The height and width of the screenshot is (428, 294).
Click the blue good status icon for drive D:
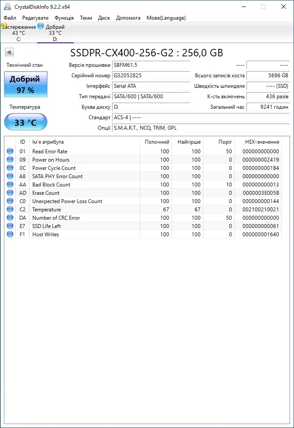tap(41, 26)
